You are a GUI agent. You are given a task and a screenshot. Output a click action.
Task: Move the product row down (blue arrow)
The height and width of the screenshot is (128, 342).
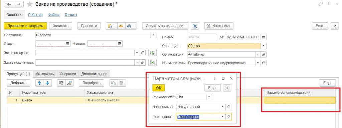coord(48,83)
